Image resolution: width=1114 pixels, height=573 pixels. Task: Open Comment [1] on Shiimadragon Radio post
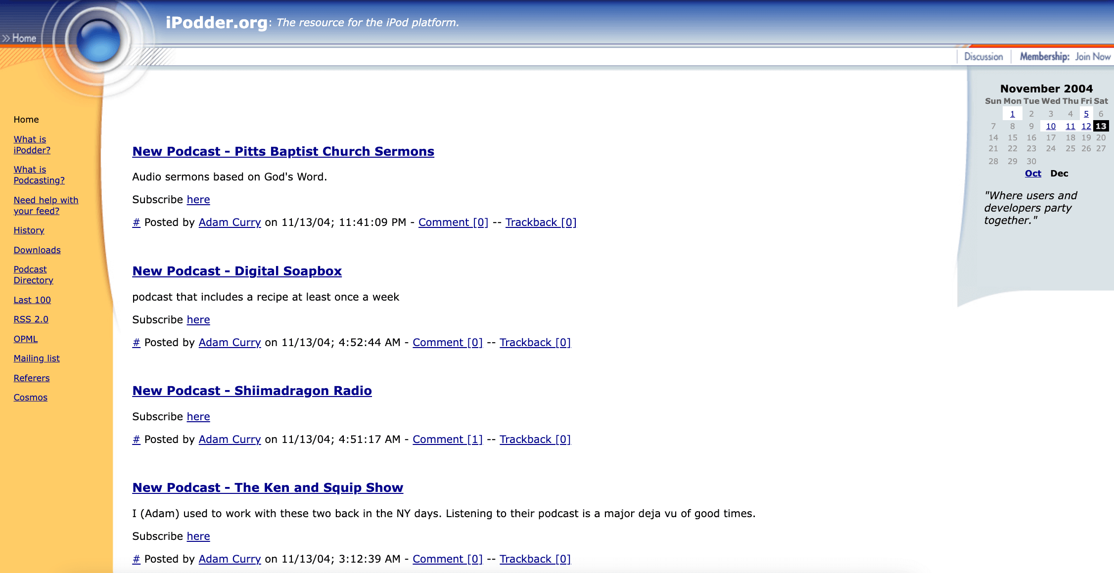tap(447, 440)
